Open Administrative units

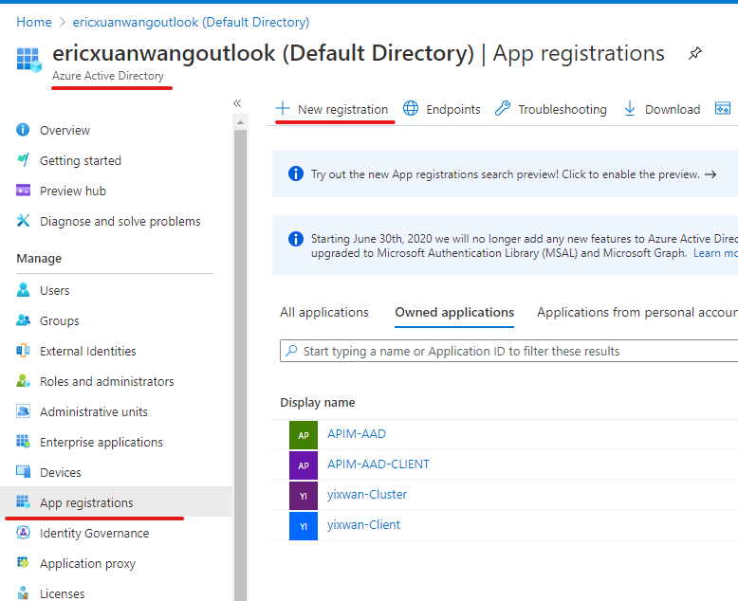[x=94, y=412]
